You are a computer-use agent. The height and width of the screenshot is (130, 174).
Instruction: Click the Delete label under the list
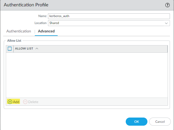33,102
